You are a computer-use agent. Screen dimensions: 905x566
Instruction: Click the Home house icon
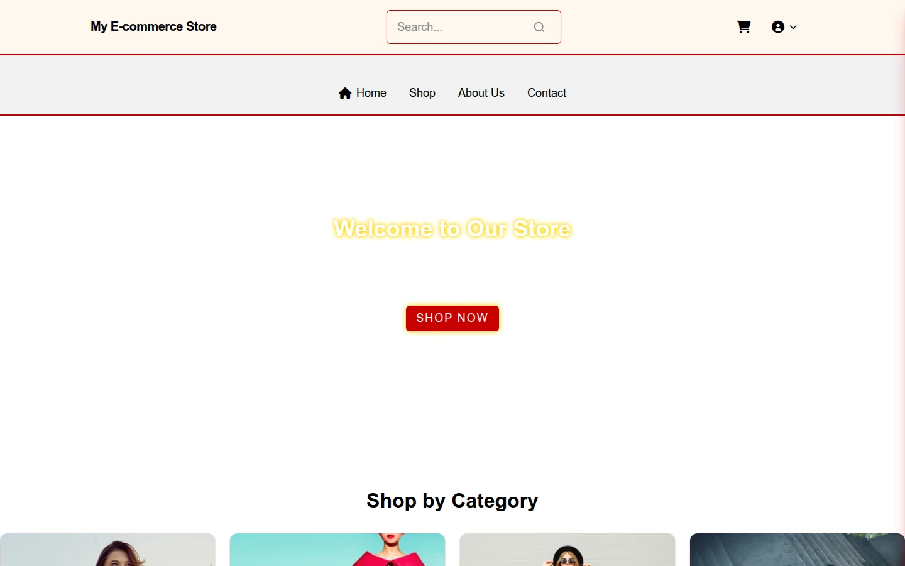coord(345,93)
